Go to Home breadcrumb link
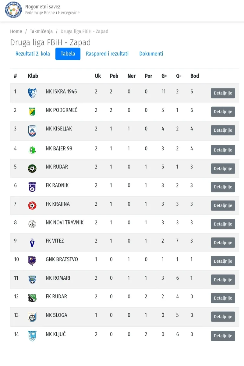Viewport: 244px width, 366px height. [x=16, y=31]
